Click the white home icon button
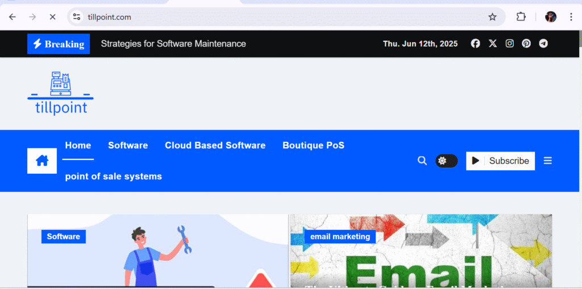This screenshot has width=582, height=289. point(42,161)
